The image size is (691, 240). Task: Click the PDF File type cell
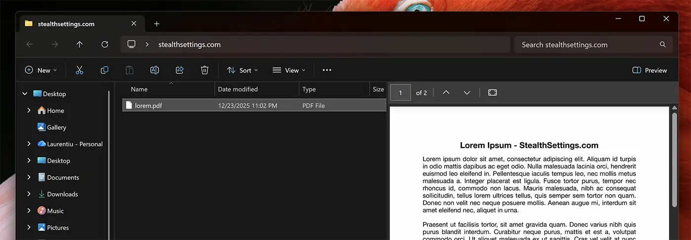[x=313, y=106]
